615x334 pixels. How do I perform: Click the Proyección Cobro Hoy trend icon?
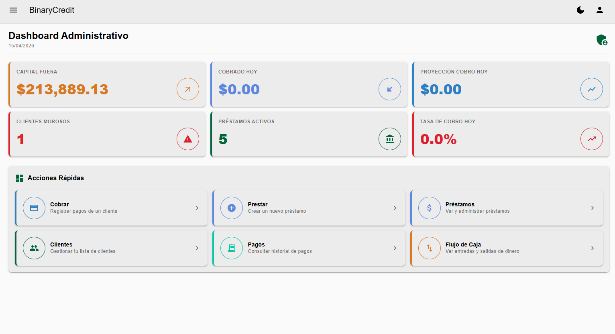click(592, 89)
